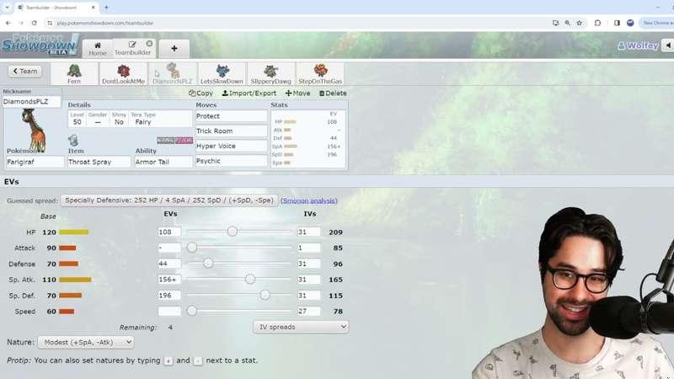674x379 pixels.
Task: Edit the Psychic move slot
Action: (x=231, y=161)
